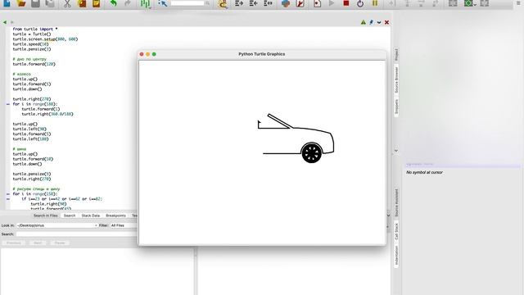Switch to the Stack Data tab
This screenshot has height=295, width=524.
pyautogui.click(x=91, y=216)
